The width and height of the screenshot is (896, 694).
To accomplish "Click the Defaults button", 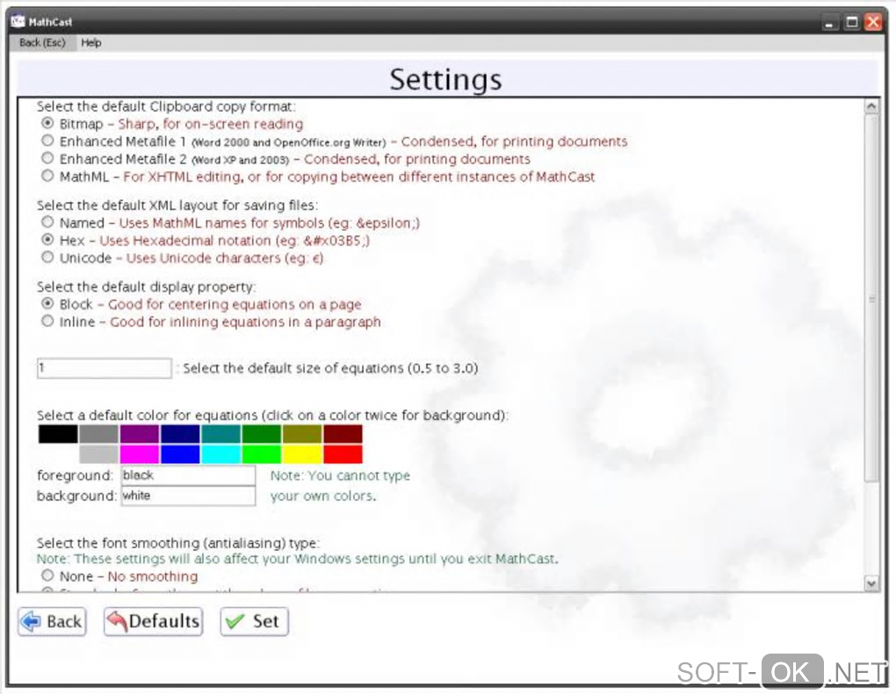I will (x=153, y=621).
